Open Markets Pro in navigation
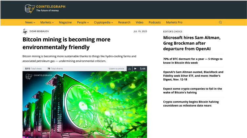 pos(174,22)
